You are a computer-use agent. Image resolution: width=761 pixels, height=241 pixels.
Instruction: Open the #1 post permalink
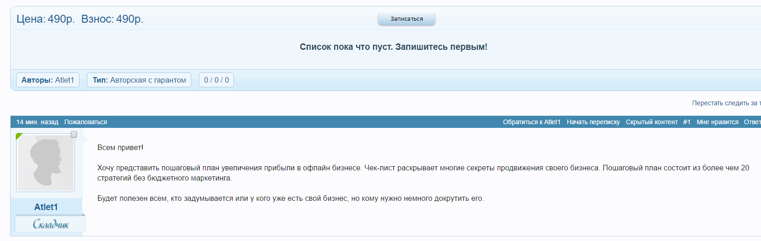[687, 122]
